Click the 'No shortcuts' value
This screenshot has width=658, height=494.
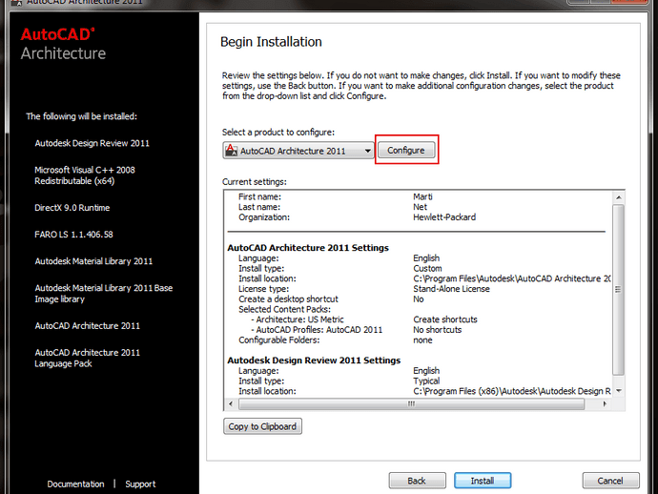tap(438, 330)
